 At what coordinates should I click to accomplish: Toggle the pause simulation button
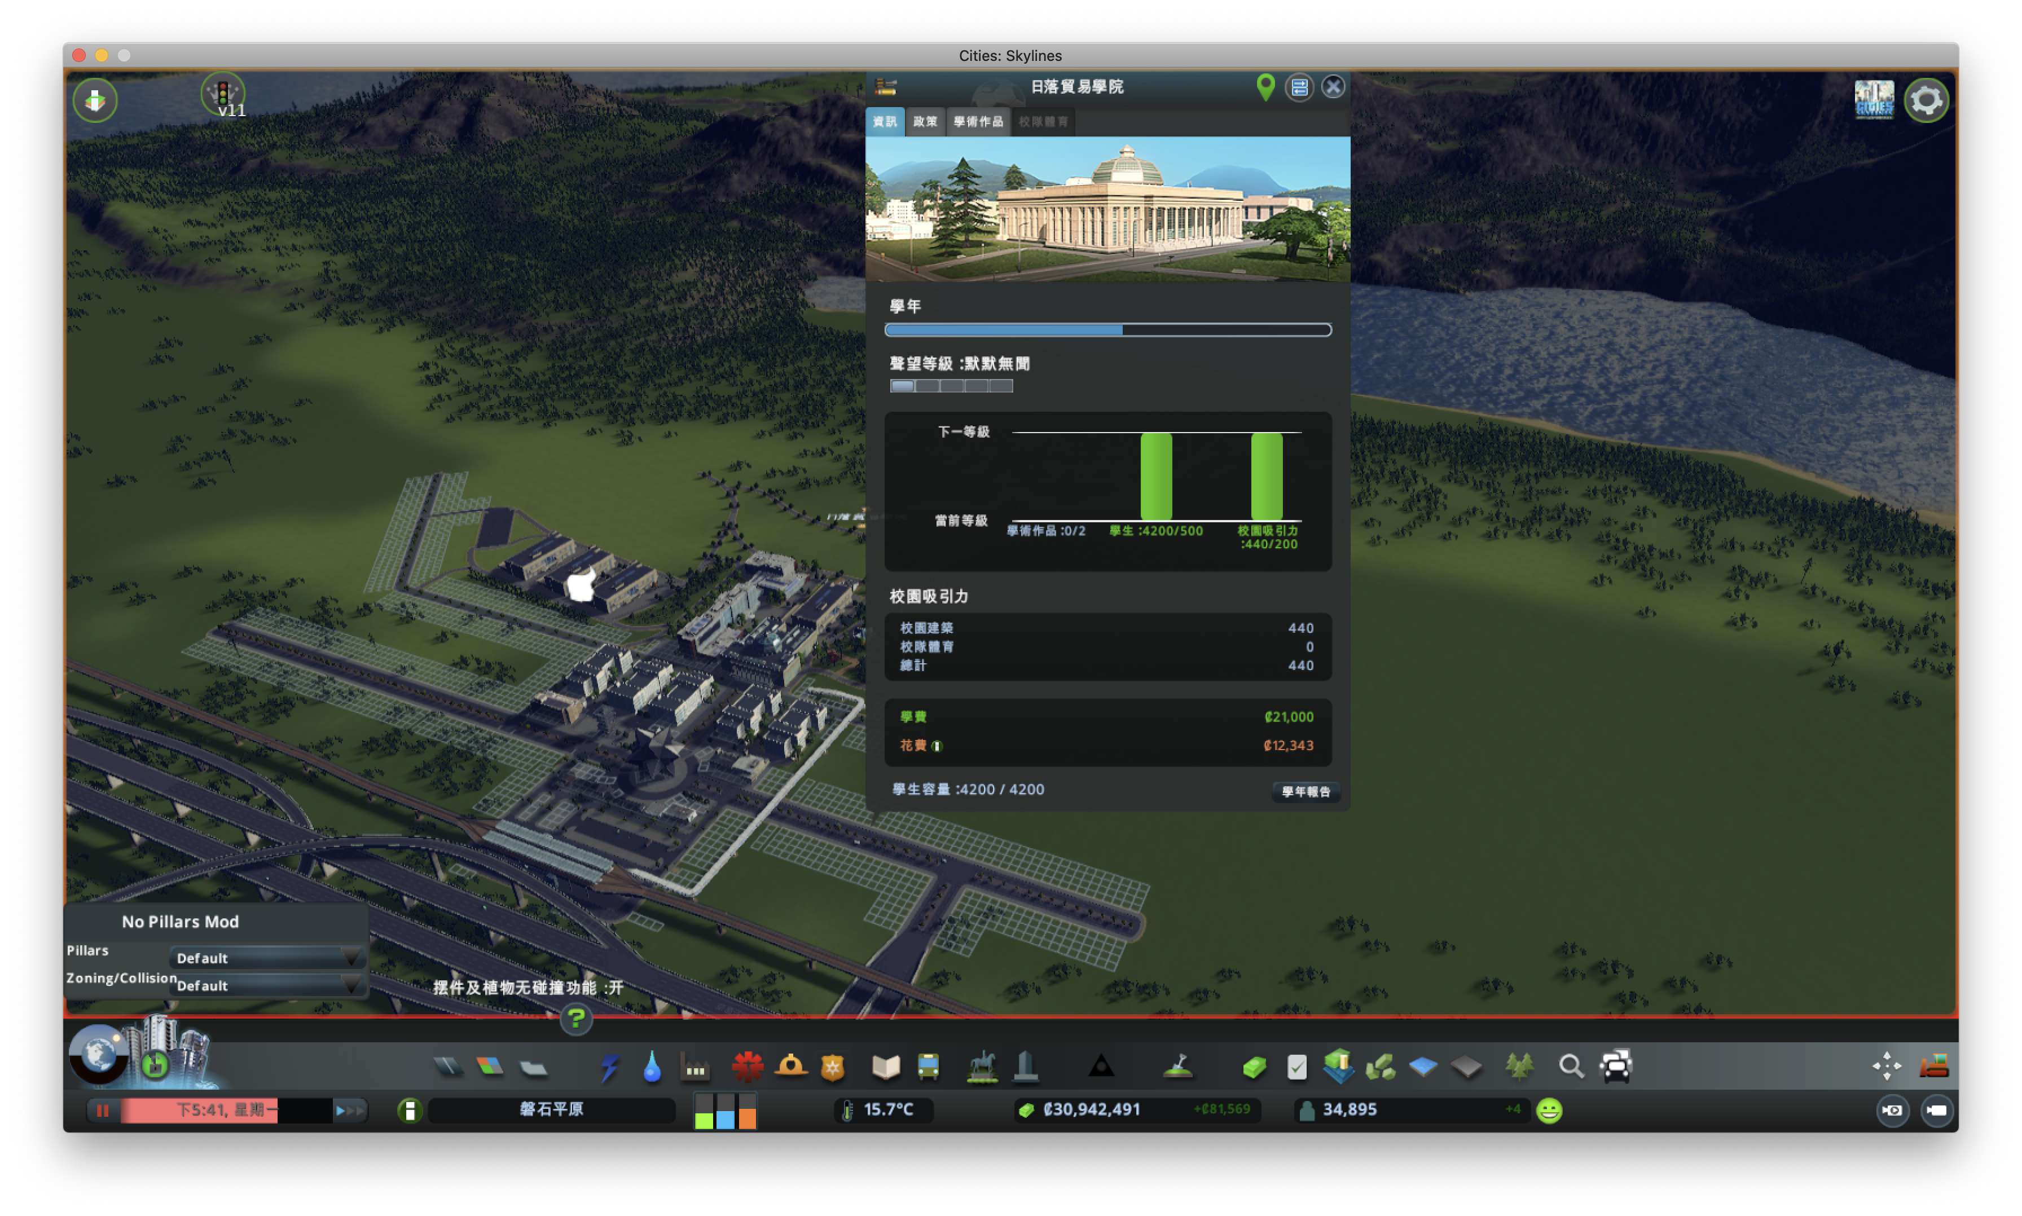point(103,1111)
